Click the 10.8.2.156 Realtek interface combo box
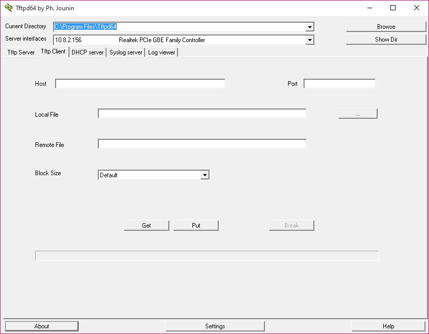The width and height of the screenshot is (429, 334). (184, 40)
